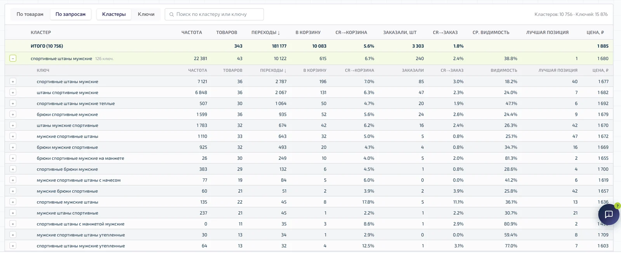The width and height of the screenshot is (621, 253).
Task: Open the chat widget bubble
Action: (x=609, y=214)
